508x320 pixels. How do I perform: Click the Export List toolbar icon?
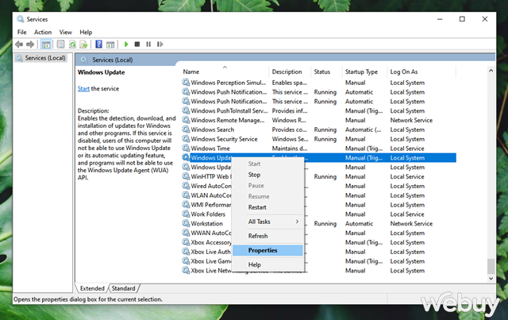click(x=83, y=44)
